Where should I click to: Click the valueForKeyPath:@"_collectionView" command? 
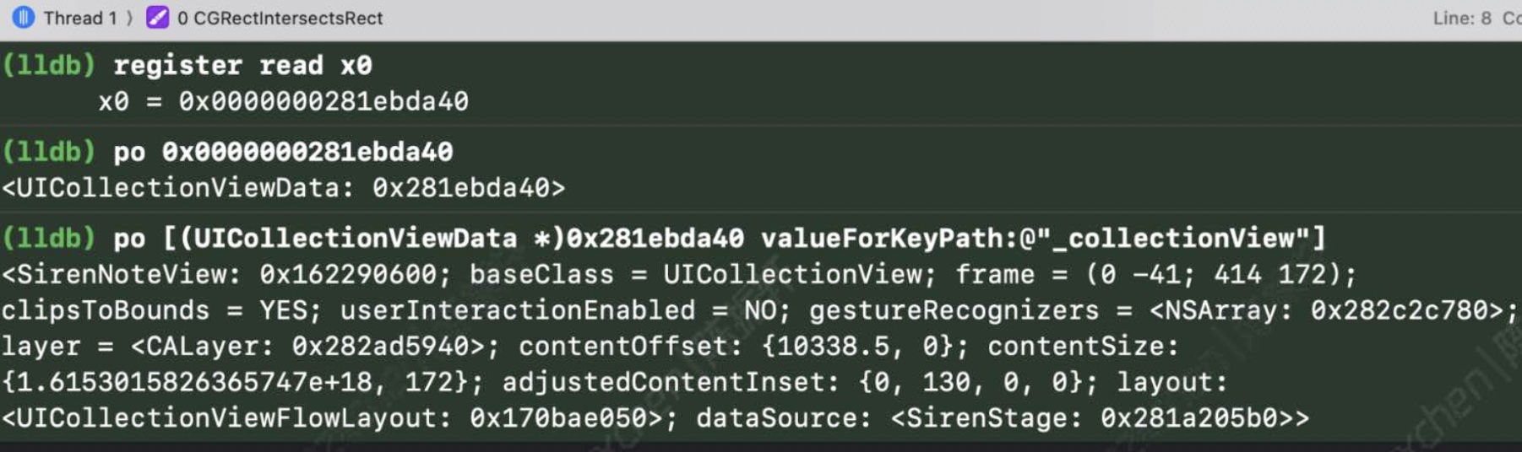click(1042, 239)
